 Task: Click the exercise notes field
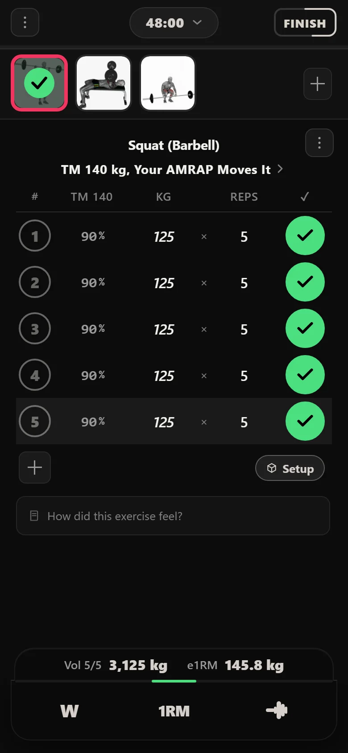(173, 516)
